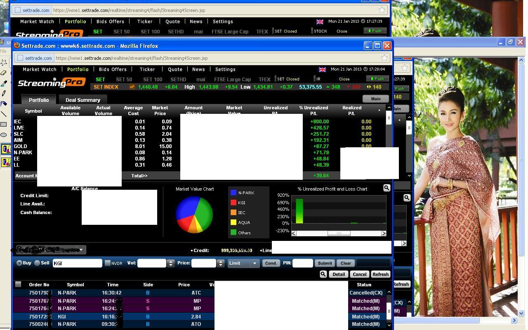Open the News menu in front window
The image size is (528, 330).
(198, 69)
